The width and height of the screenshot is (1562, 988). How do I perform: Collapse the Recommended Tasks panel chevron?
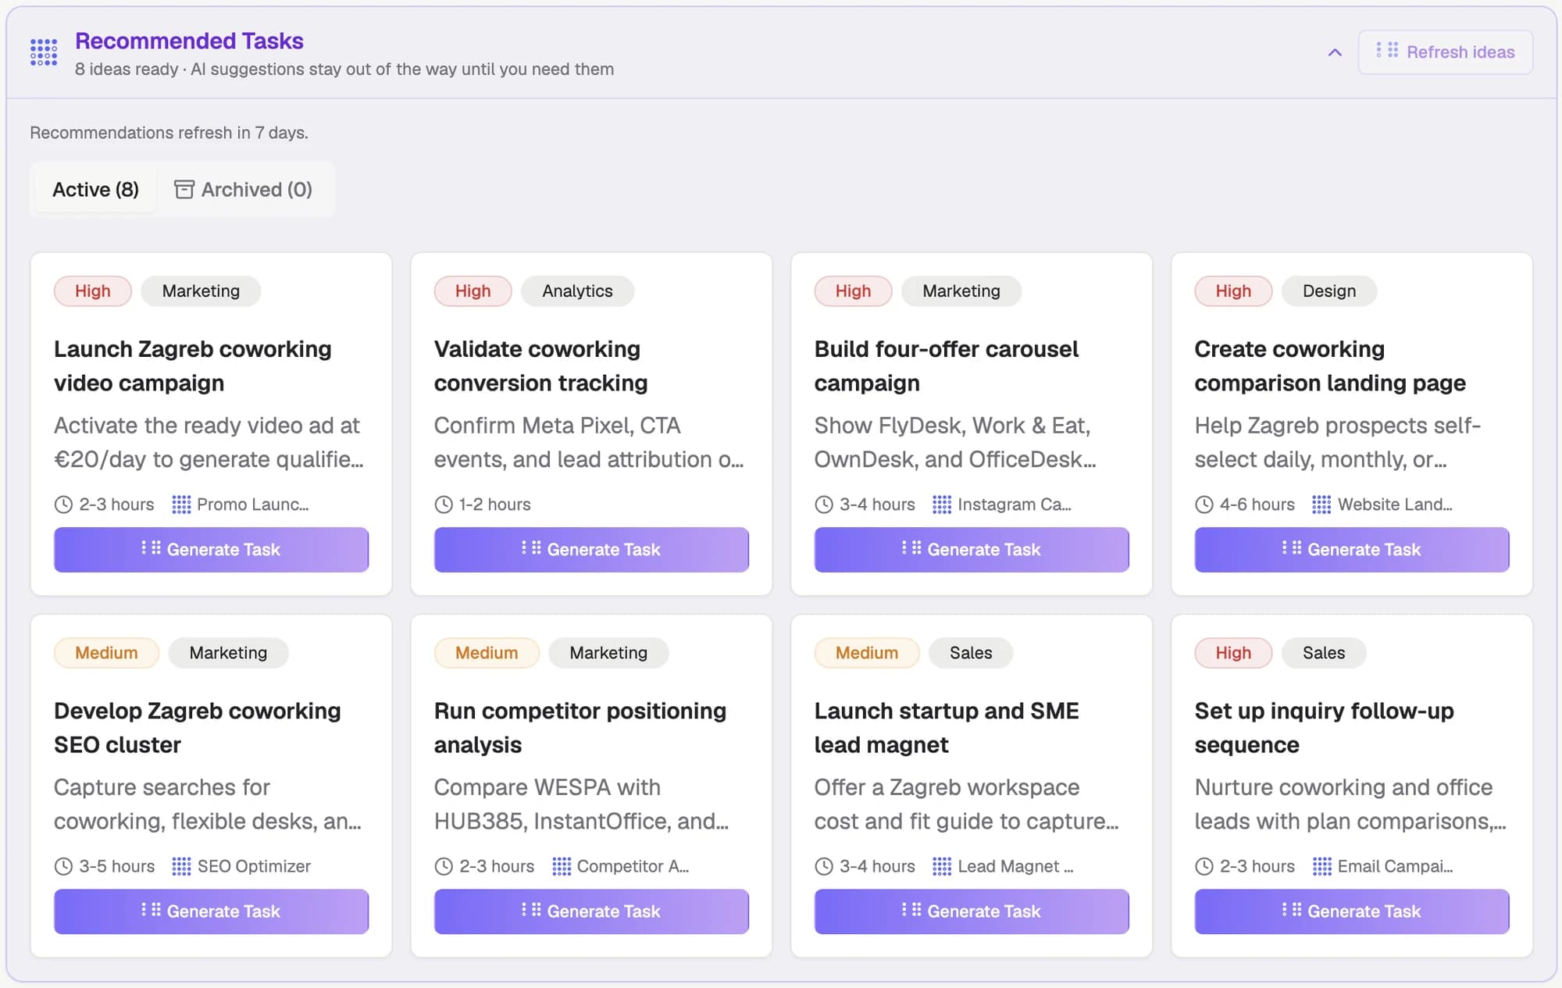(1335, 52)
